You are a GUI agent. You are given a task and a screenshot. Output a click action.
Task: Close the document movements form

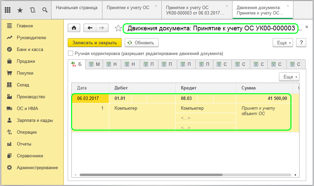click(x=307, y=27)
